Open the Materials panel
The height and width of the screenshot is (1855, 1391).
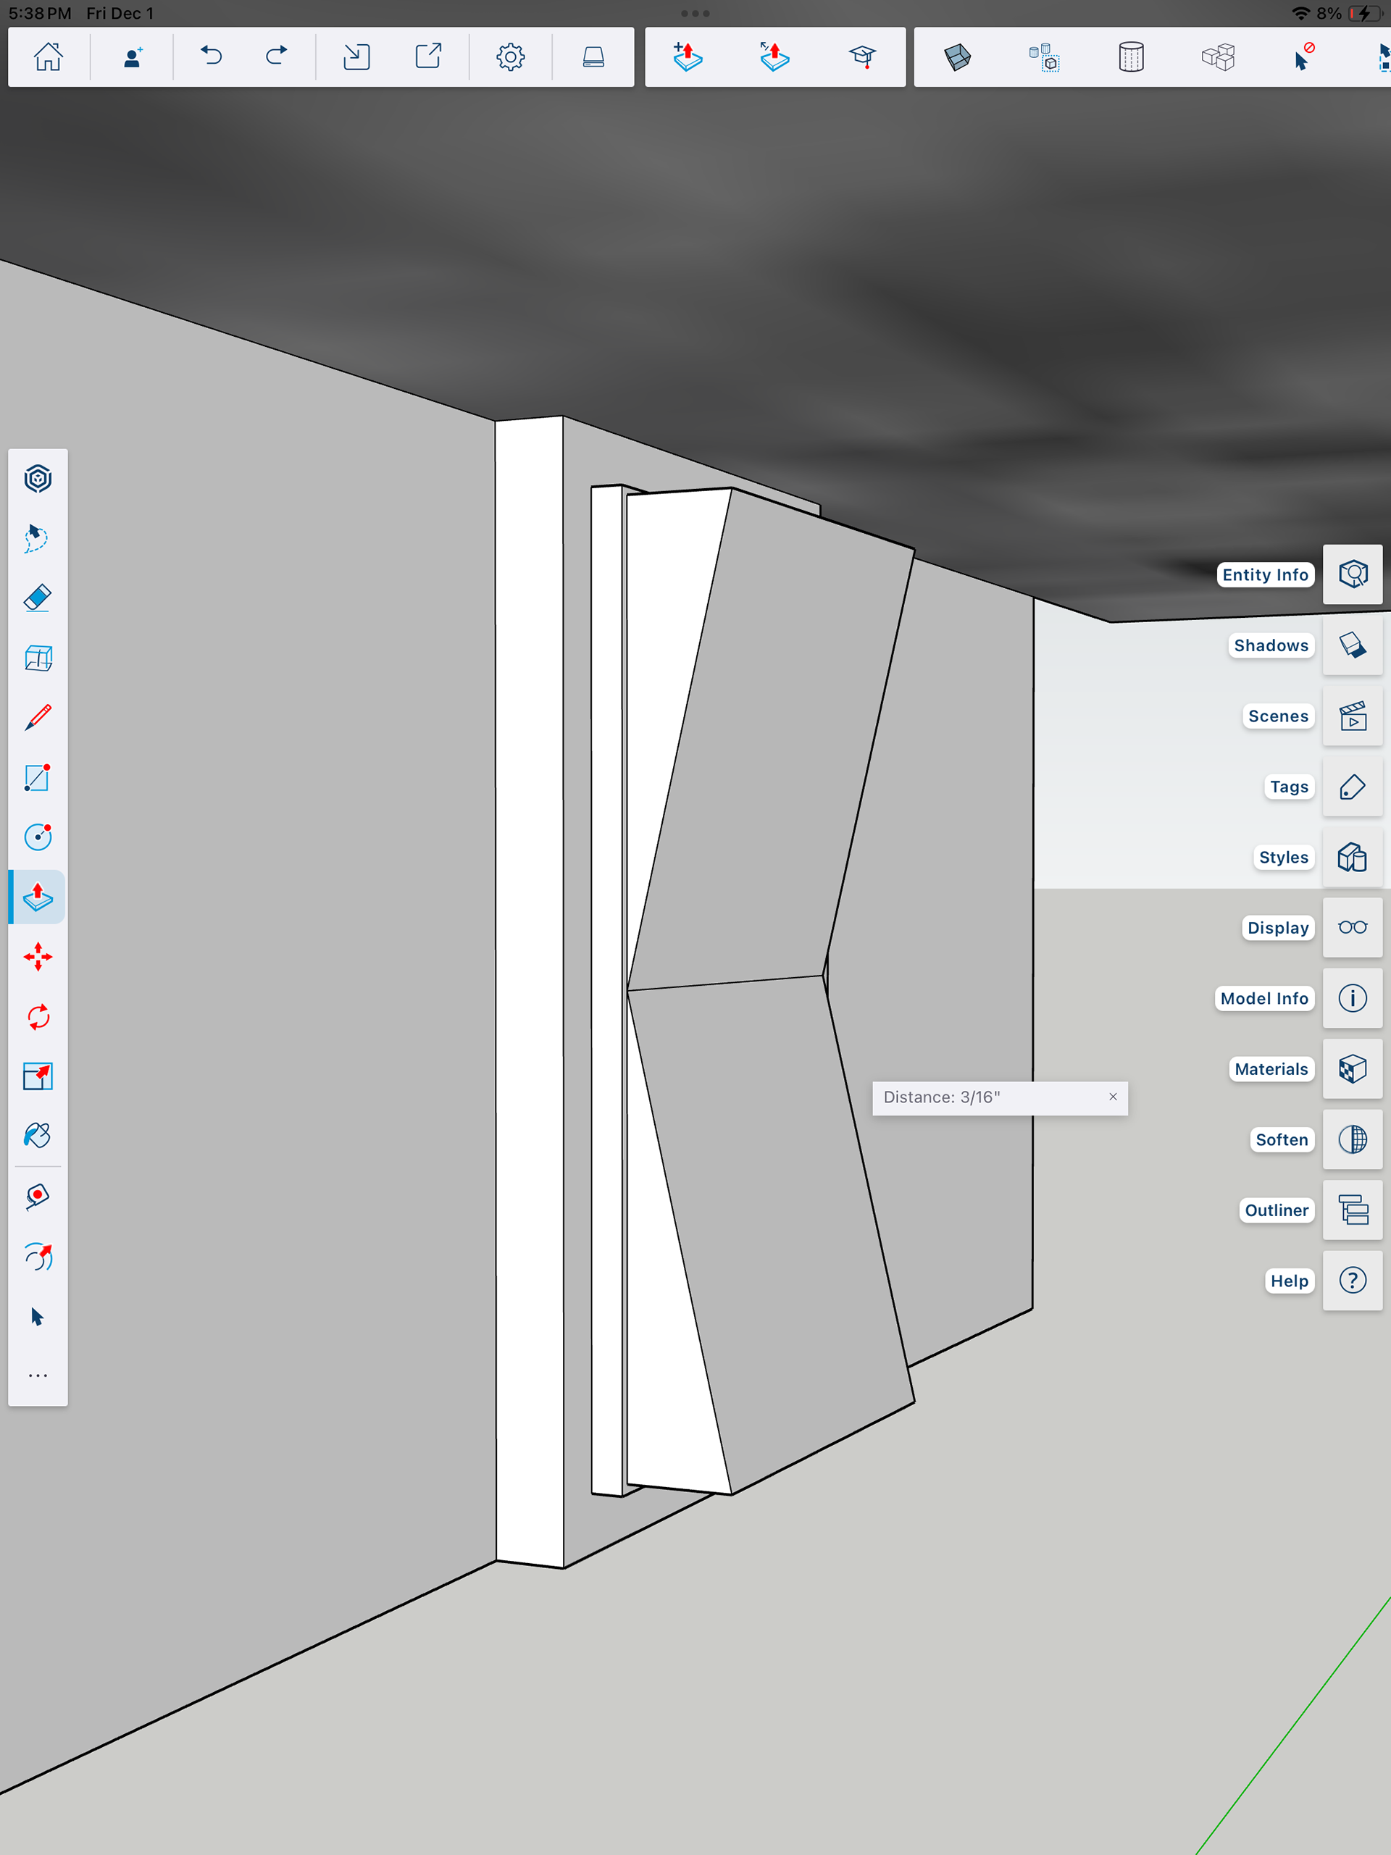pos(1352,1069)
